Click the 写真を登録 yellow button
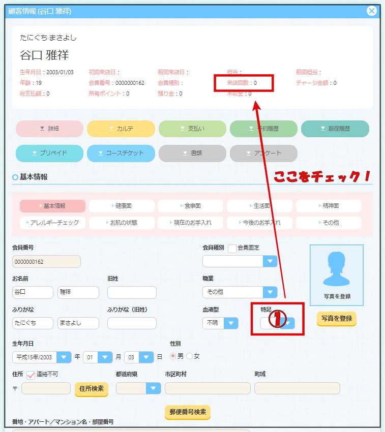Viewport: 385px width, 432px height. [336, 319]
